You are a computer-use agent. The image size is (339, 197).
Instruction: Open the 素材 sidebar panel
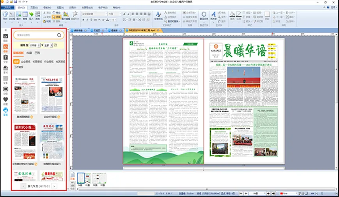click(x=5, y=70)
